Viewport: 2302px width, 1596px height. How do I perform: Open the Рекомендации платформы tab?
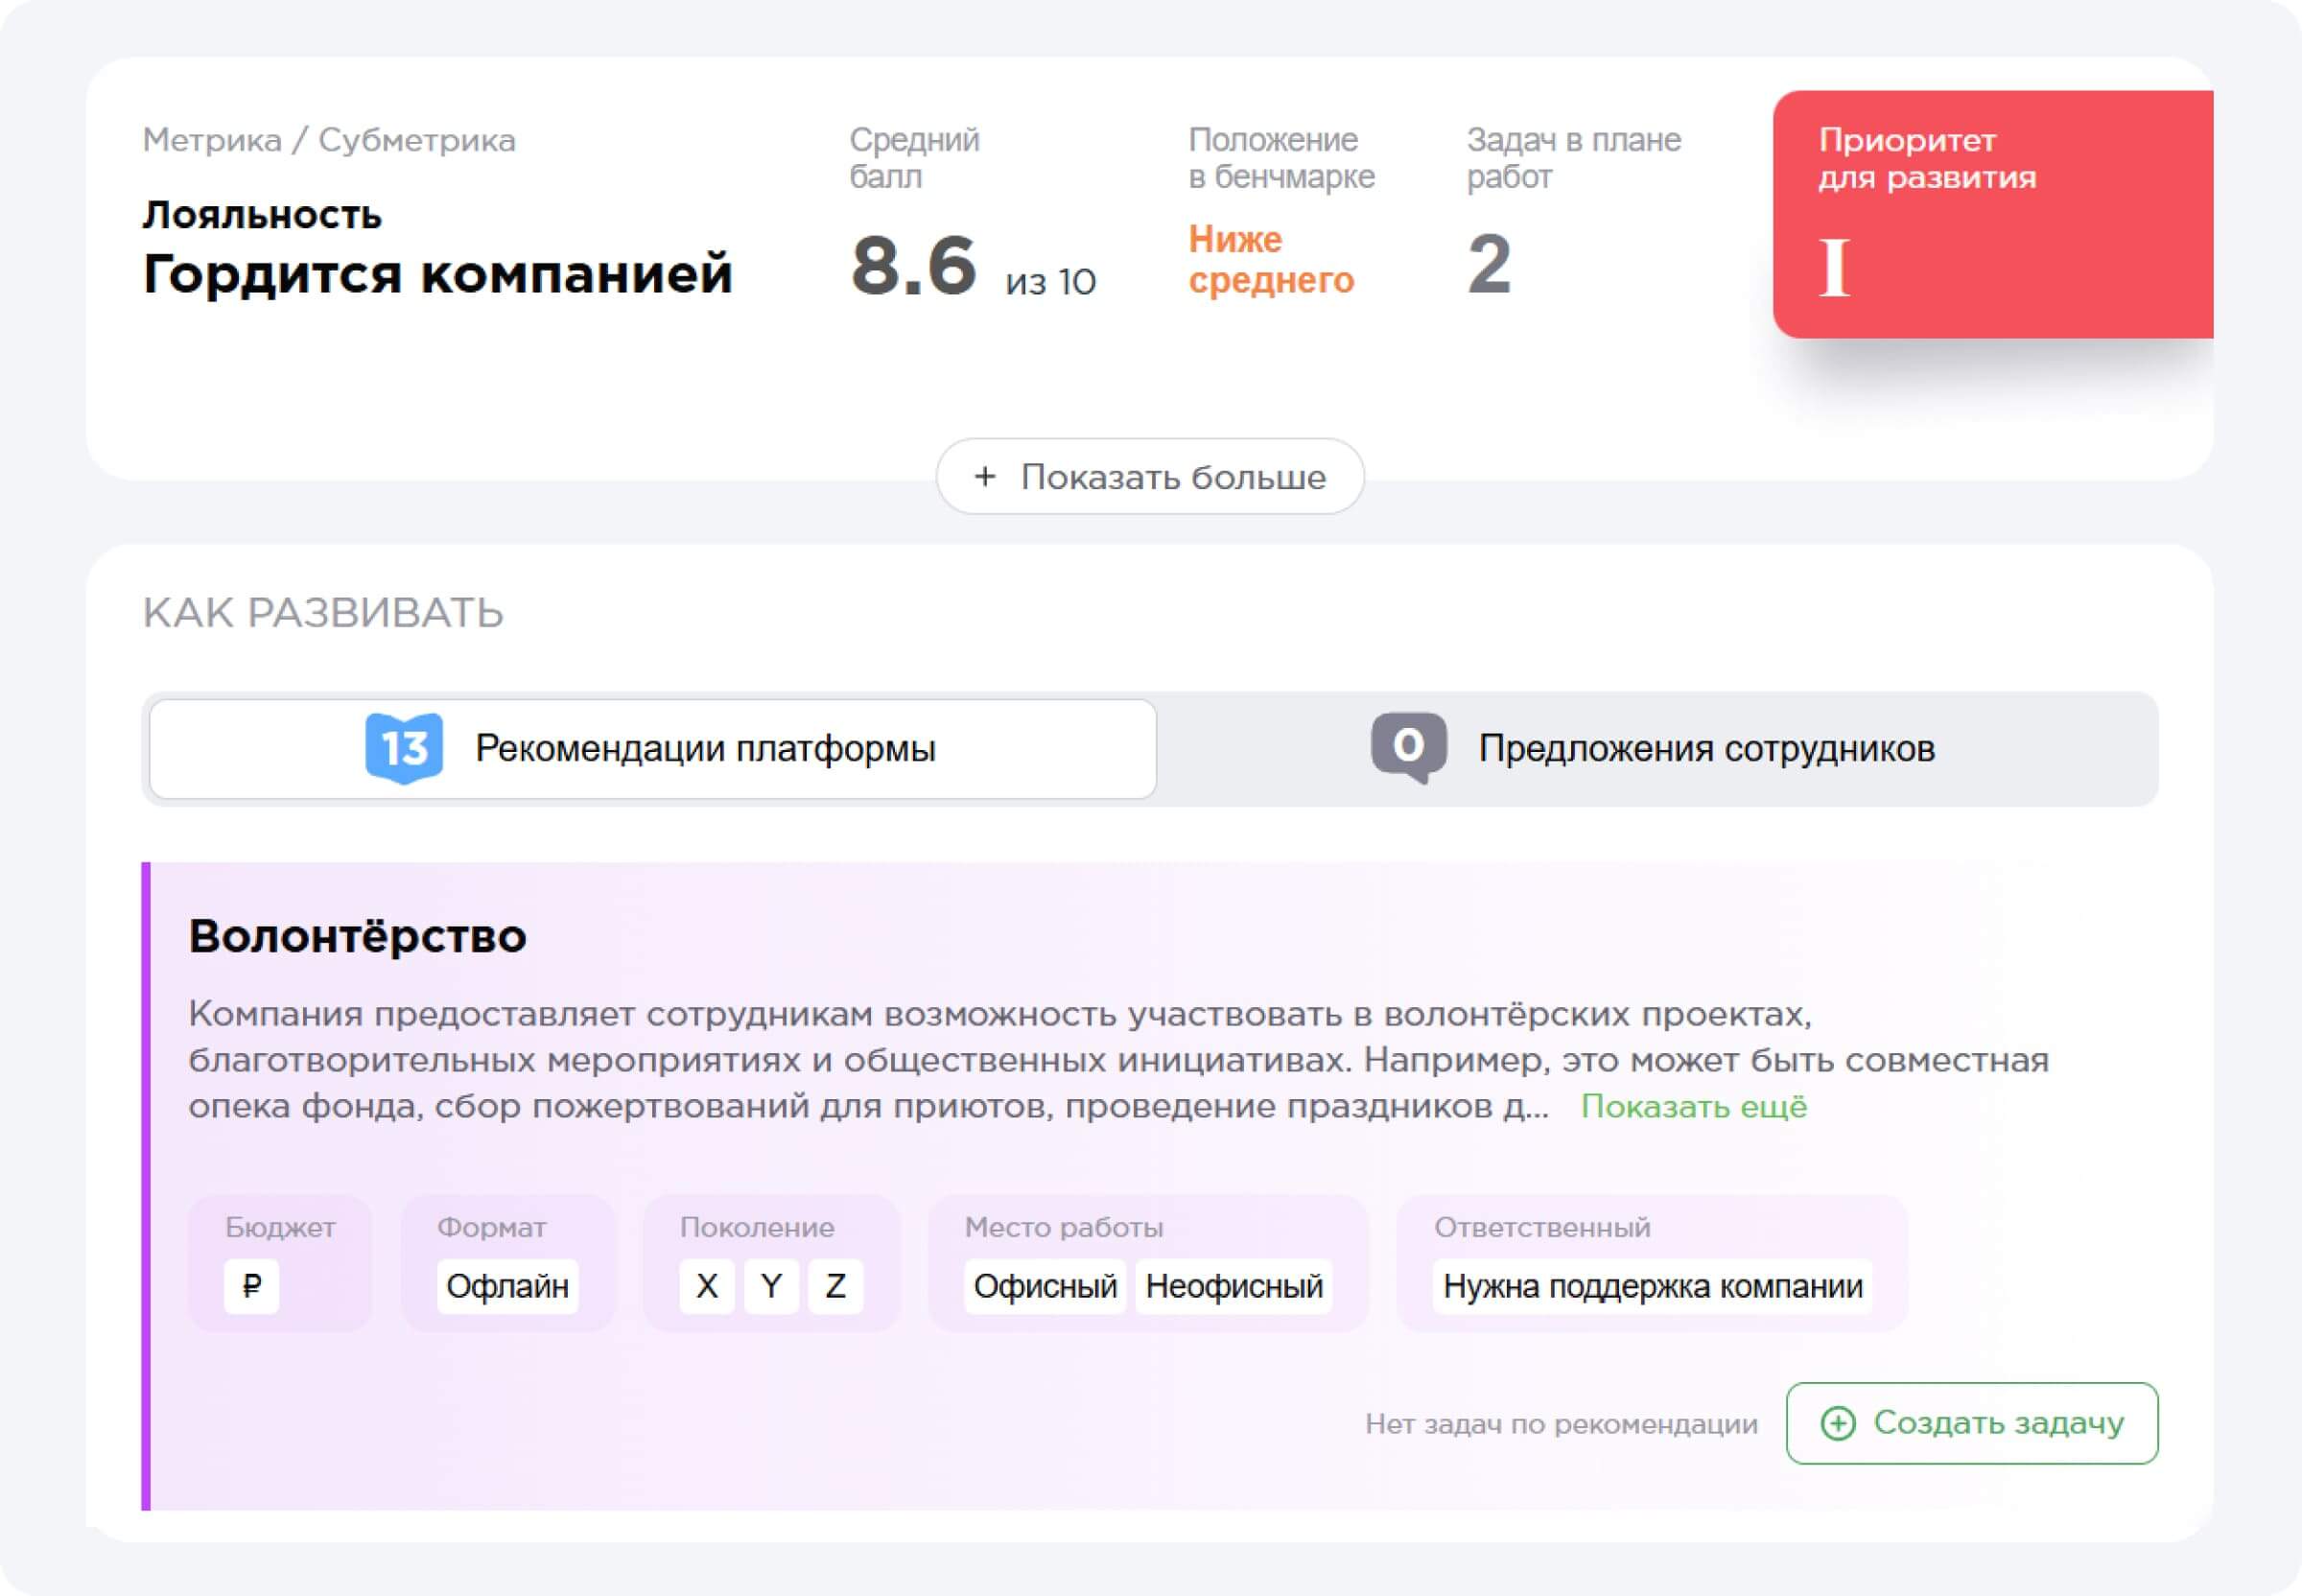click(653, 749)
